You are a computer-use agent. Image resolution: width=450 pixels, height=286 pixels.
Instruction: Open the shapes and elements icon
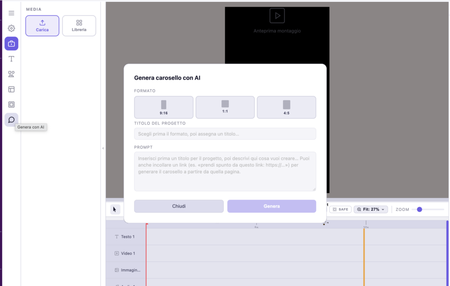(11, 74)
